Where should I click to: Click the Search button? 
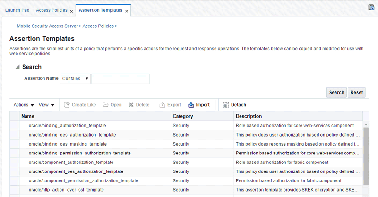(336, 92)
